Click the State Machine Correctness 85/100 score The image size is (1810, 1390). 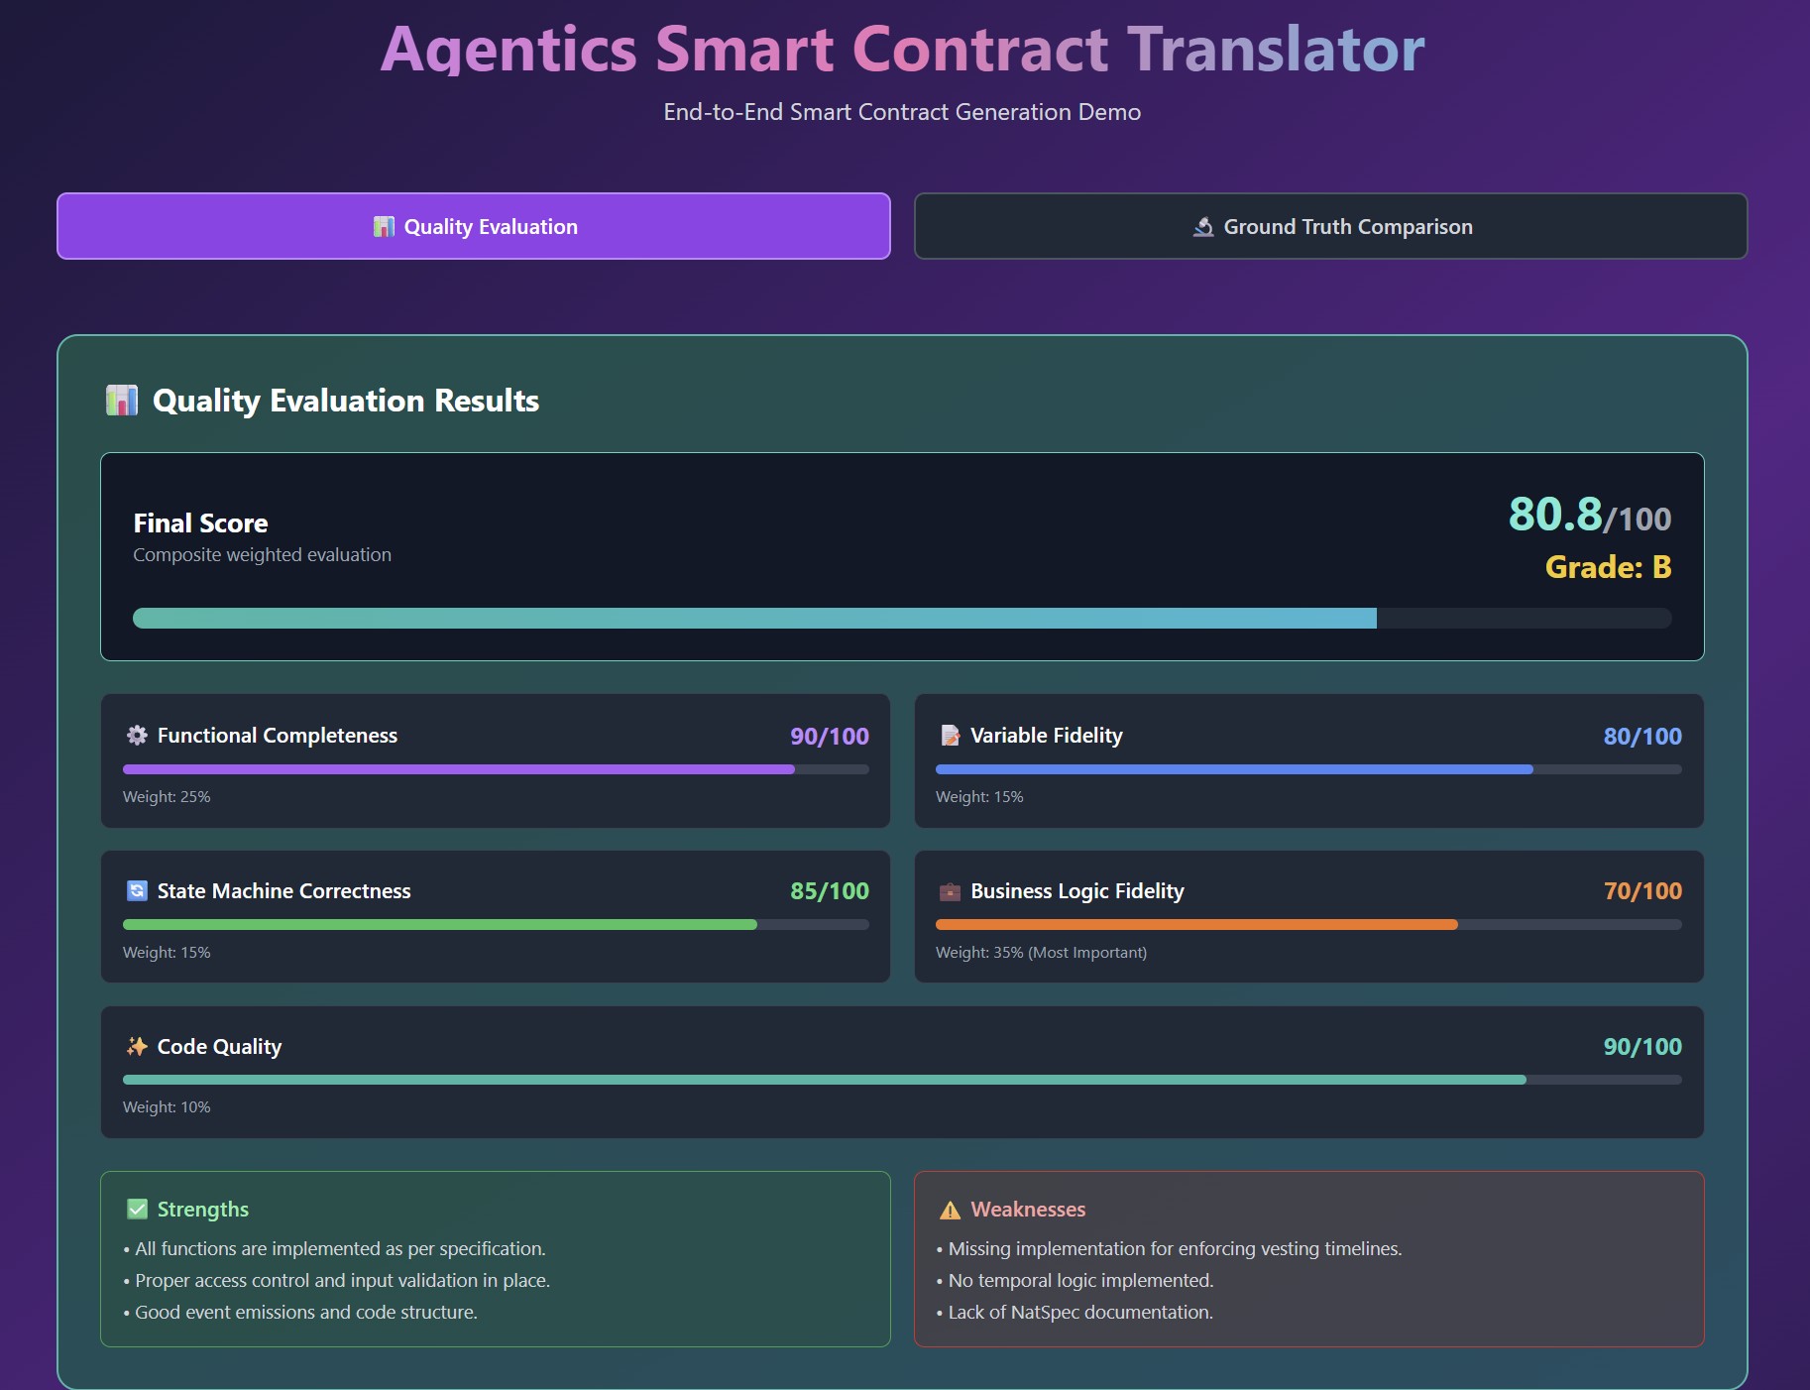coord(829,891)
